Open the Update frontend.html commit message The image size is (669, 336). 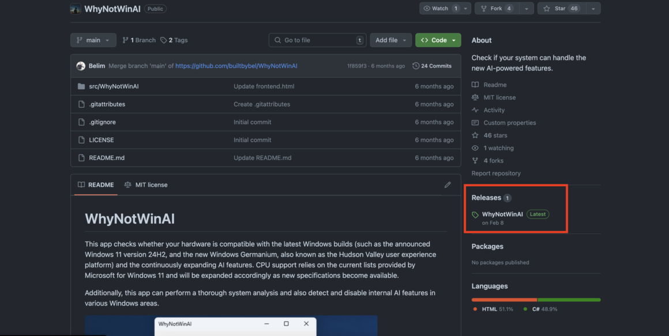coord(264,86)
